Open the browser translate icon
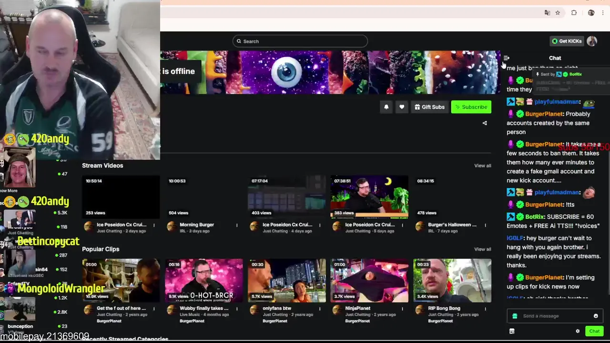This screenshot has height=343, width=610. coord(547,13)
